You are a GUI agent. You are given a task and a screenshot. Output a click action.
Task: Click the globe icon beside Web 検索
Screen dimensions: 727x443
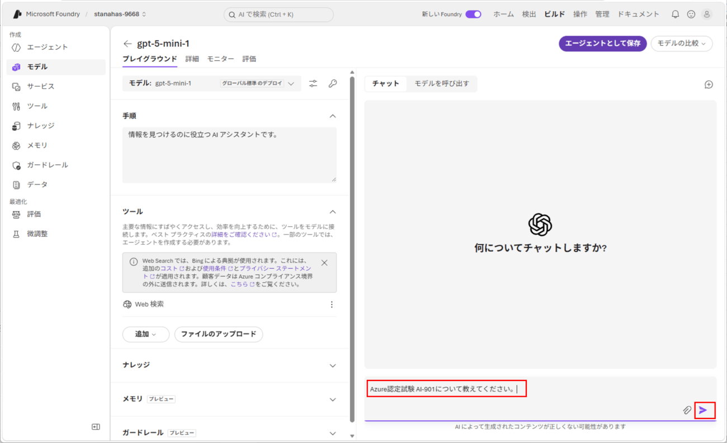tap(127, 304)
